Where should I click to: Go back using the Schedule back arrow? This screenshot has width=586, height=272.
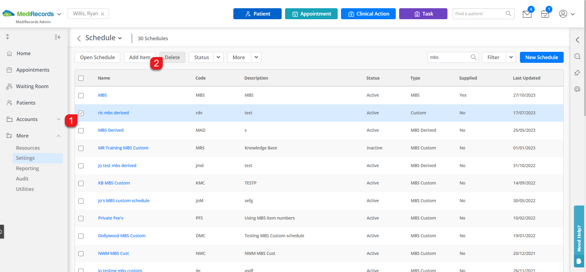(x=79, y=38)
